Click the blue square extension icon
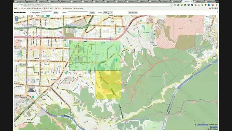 pos(209,5)
